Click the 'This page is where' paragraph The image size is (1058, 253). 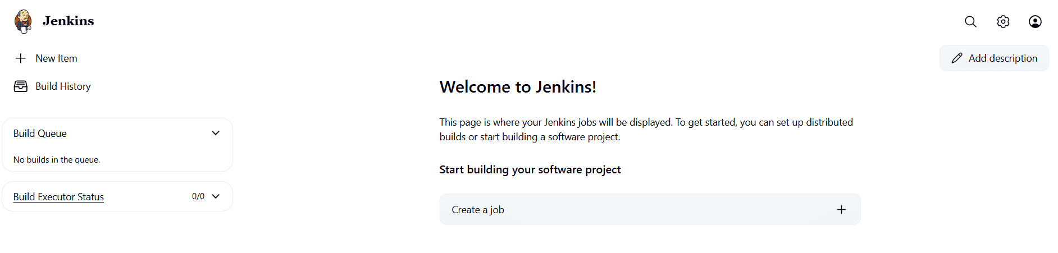pos(646,130)
